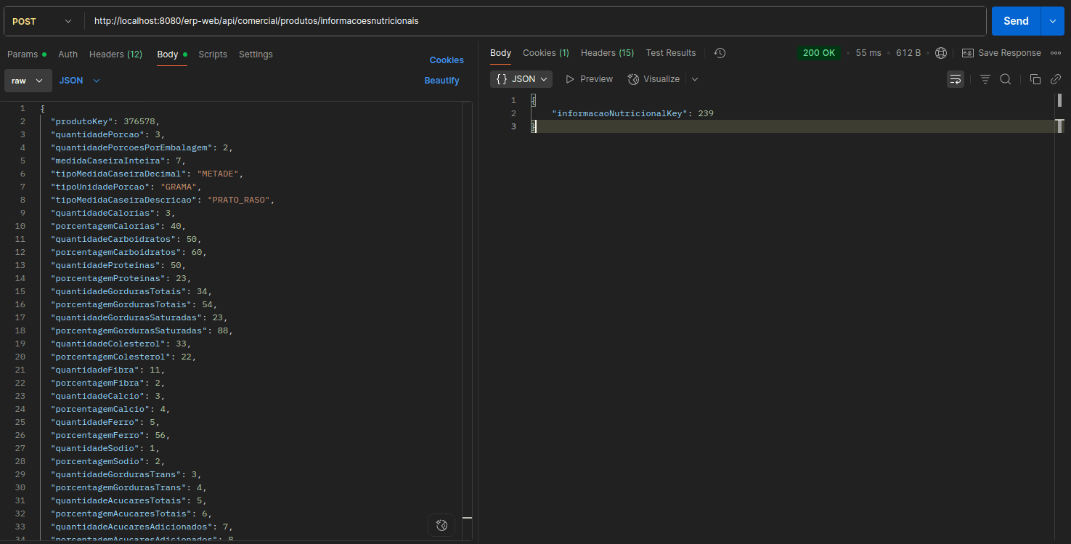Click the link icon in response toolbar

tap(1056, 79)
